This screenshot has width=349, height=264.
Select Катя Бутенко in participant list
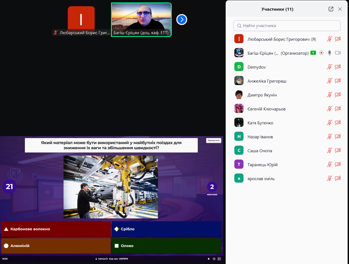point(287,123)
